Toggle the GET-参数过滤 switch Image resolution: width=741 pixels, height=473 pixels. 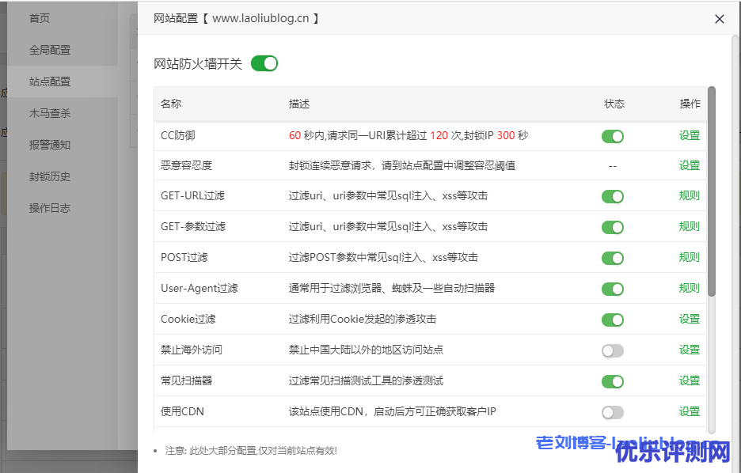click(613, 227)
